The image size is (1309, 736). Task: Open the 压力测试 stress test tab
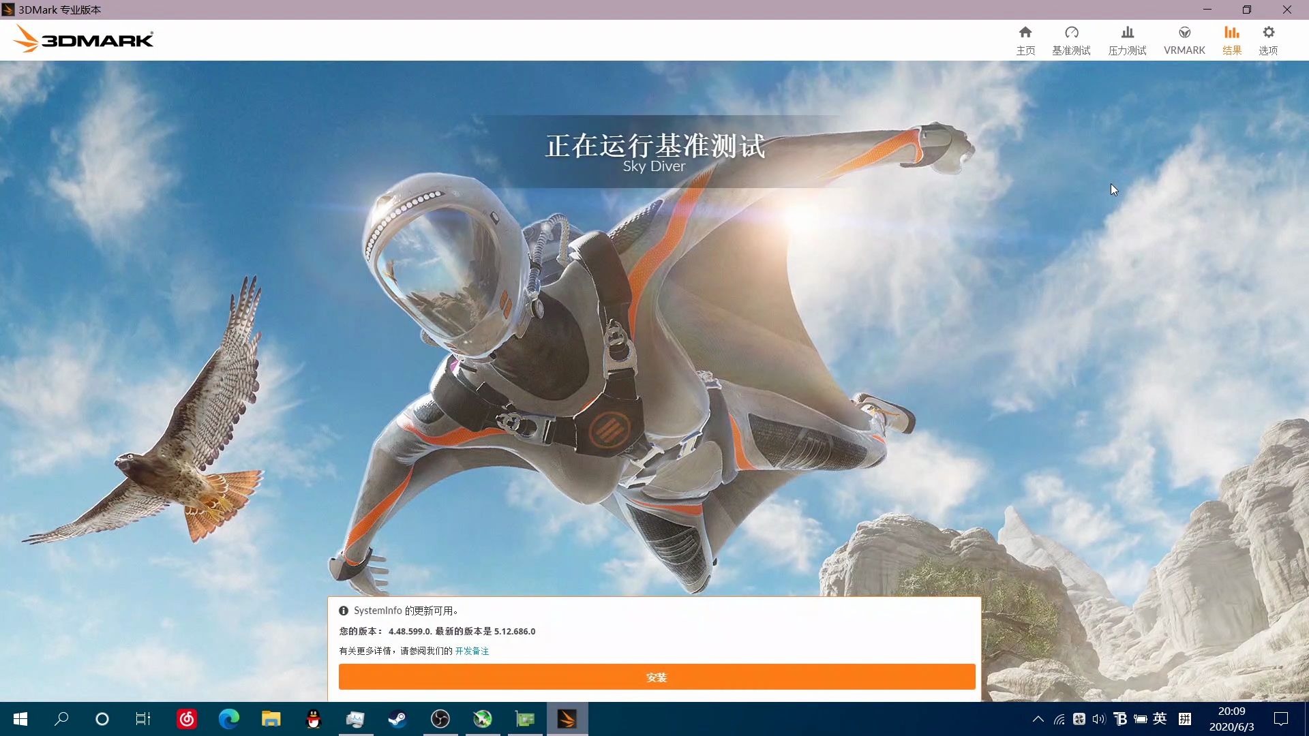click(1127, 40)
